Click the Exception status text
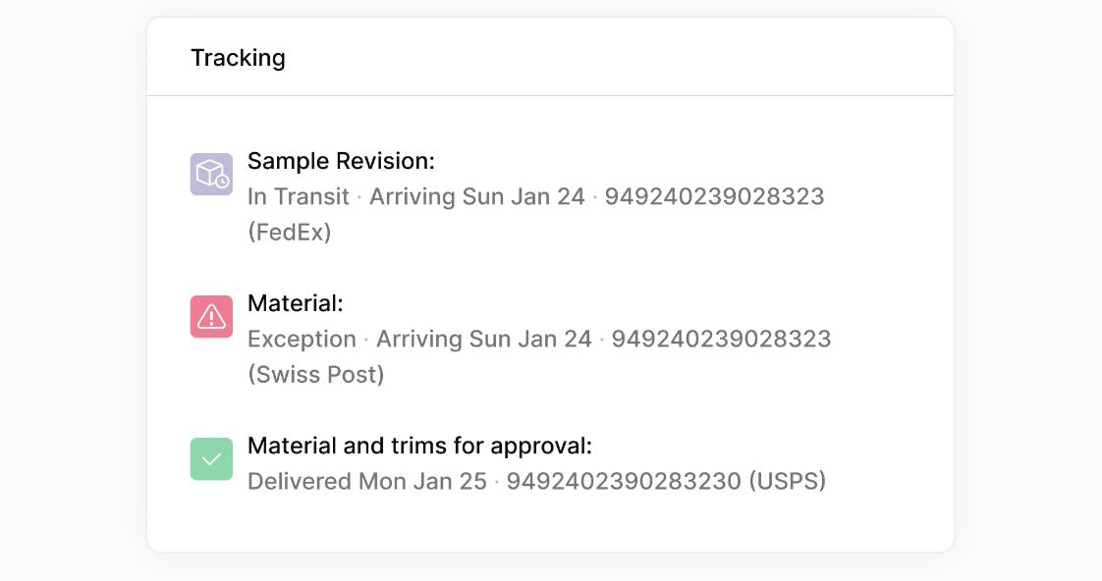Image resolution: width=1102 pixels, height=581 pixels. click(x=302, y=339)
